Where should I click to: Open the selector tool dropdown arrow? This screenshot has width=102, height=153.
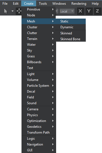(12, 11)
